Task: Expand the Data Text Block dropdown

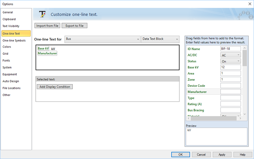Action: (x=160, y=39)
